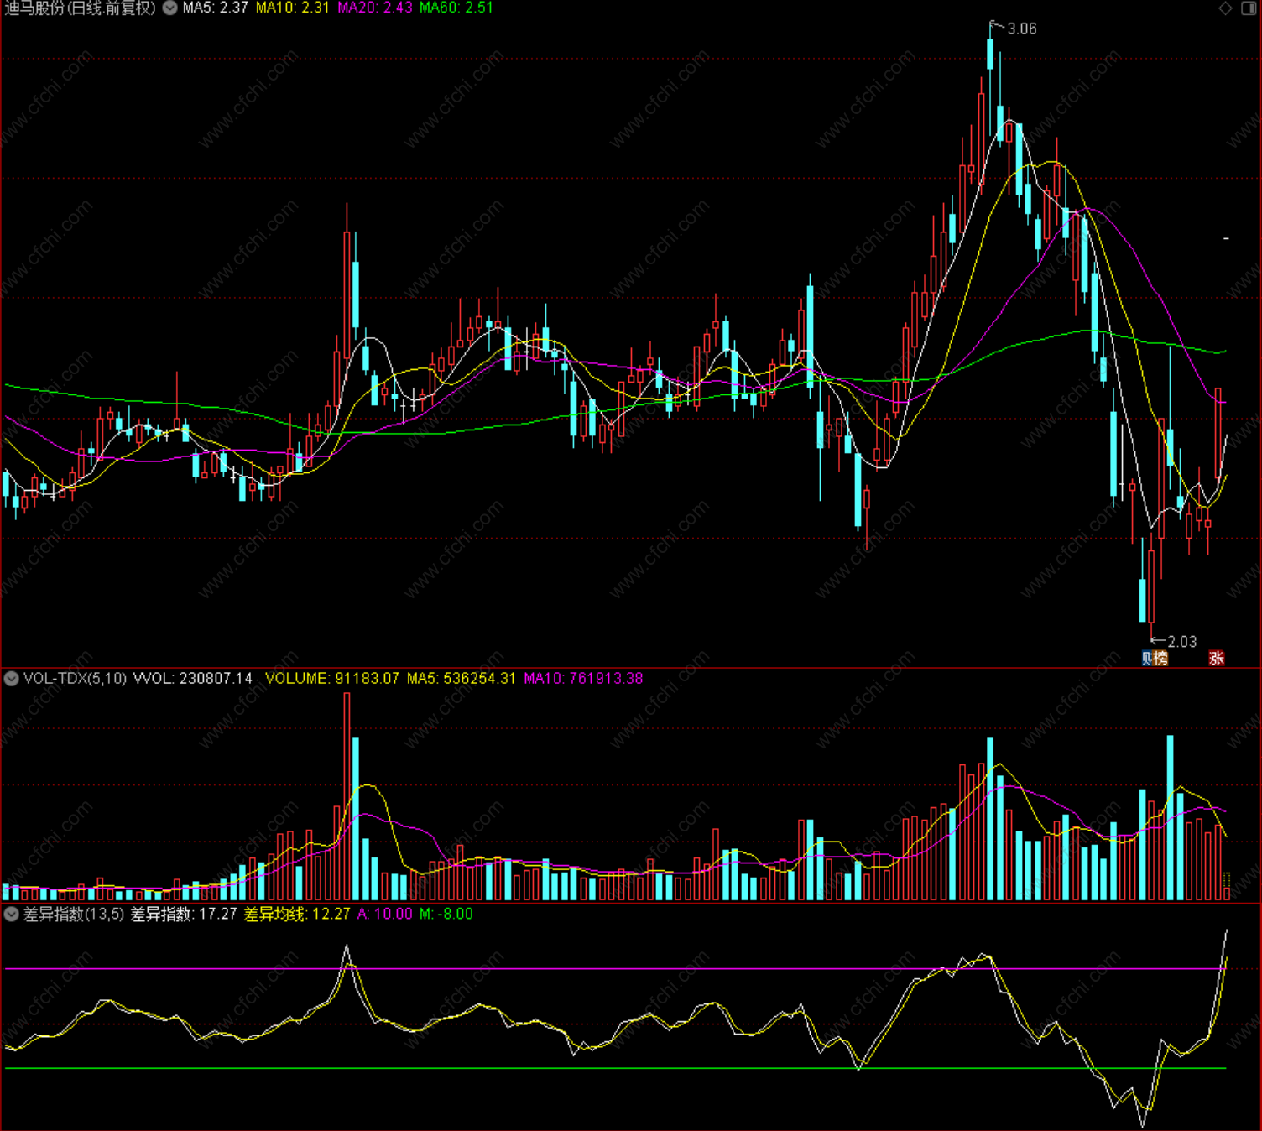Click the red 涨 info marker
This screenshot has width=1262, height=1131.
1216,659
